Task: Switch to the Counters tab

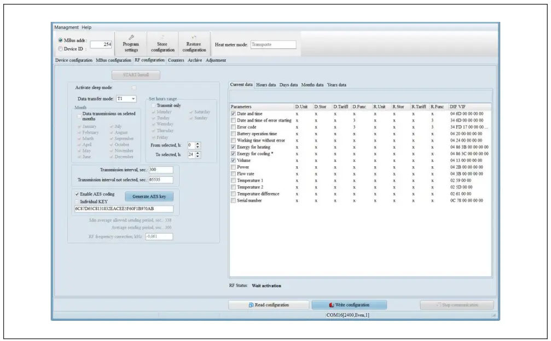Action: click(x=176, y=60)
